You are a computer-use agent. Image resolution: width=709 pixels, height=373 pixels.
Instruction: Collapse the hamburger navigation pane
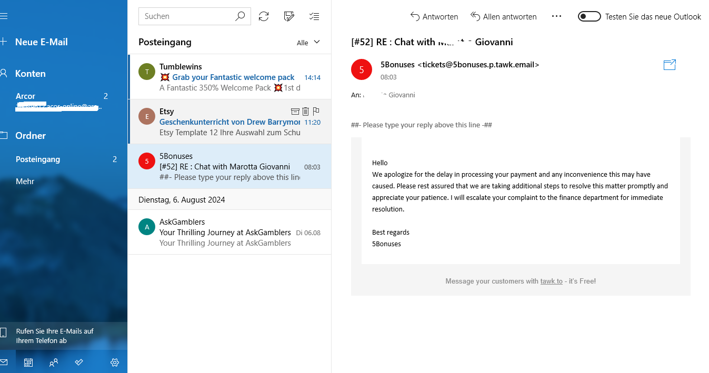[4, 16]
